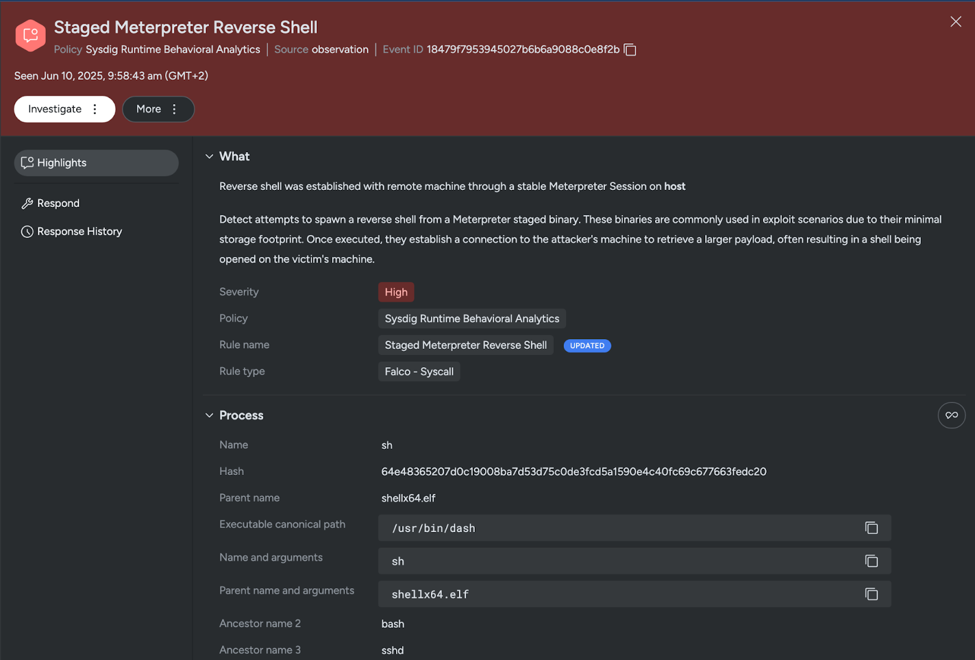Copy the Event ID to clipboard
975x660 pixels.
[x=630, y=49]
